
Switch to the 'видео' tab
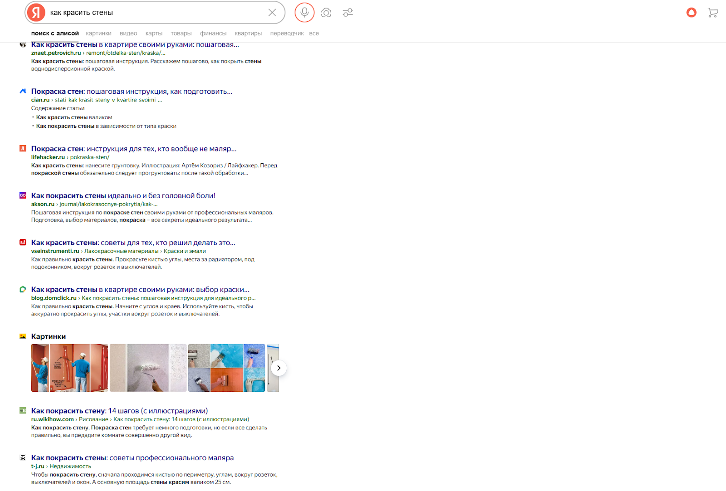(128, 34)
